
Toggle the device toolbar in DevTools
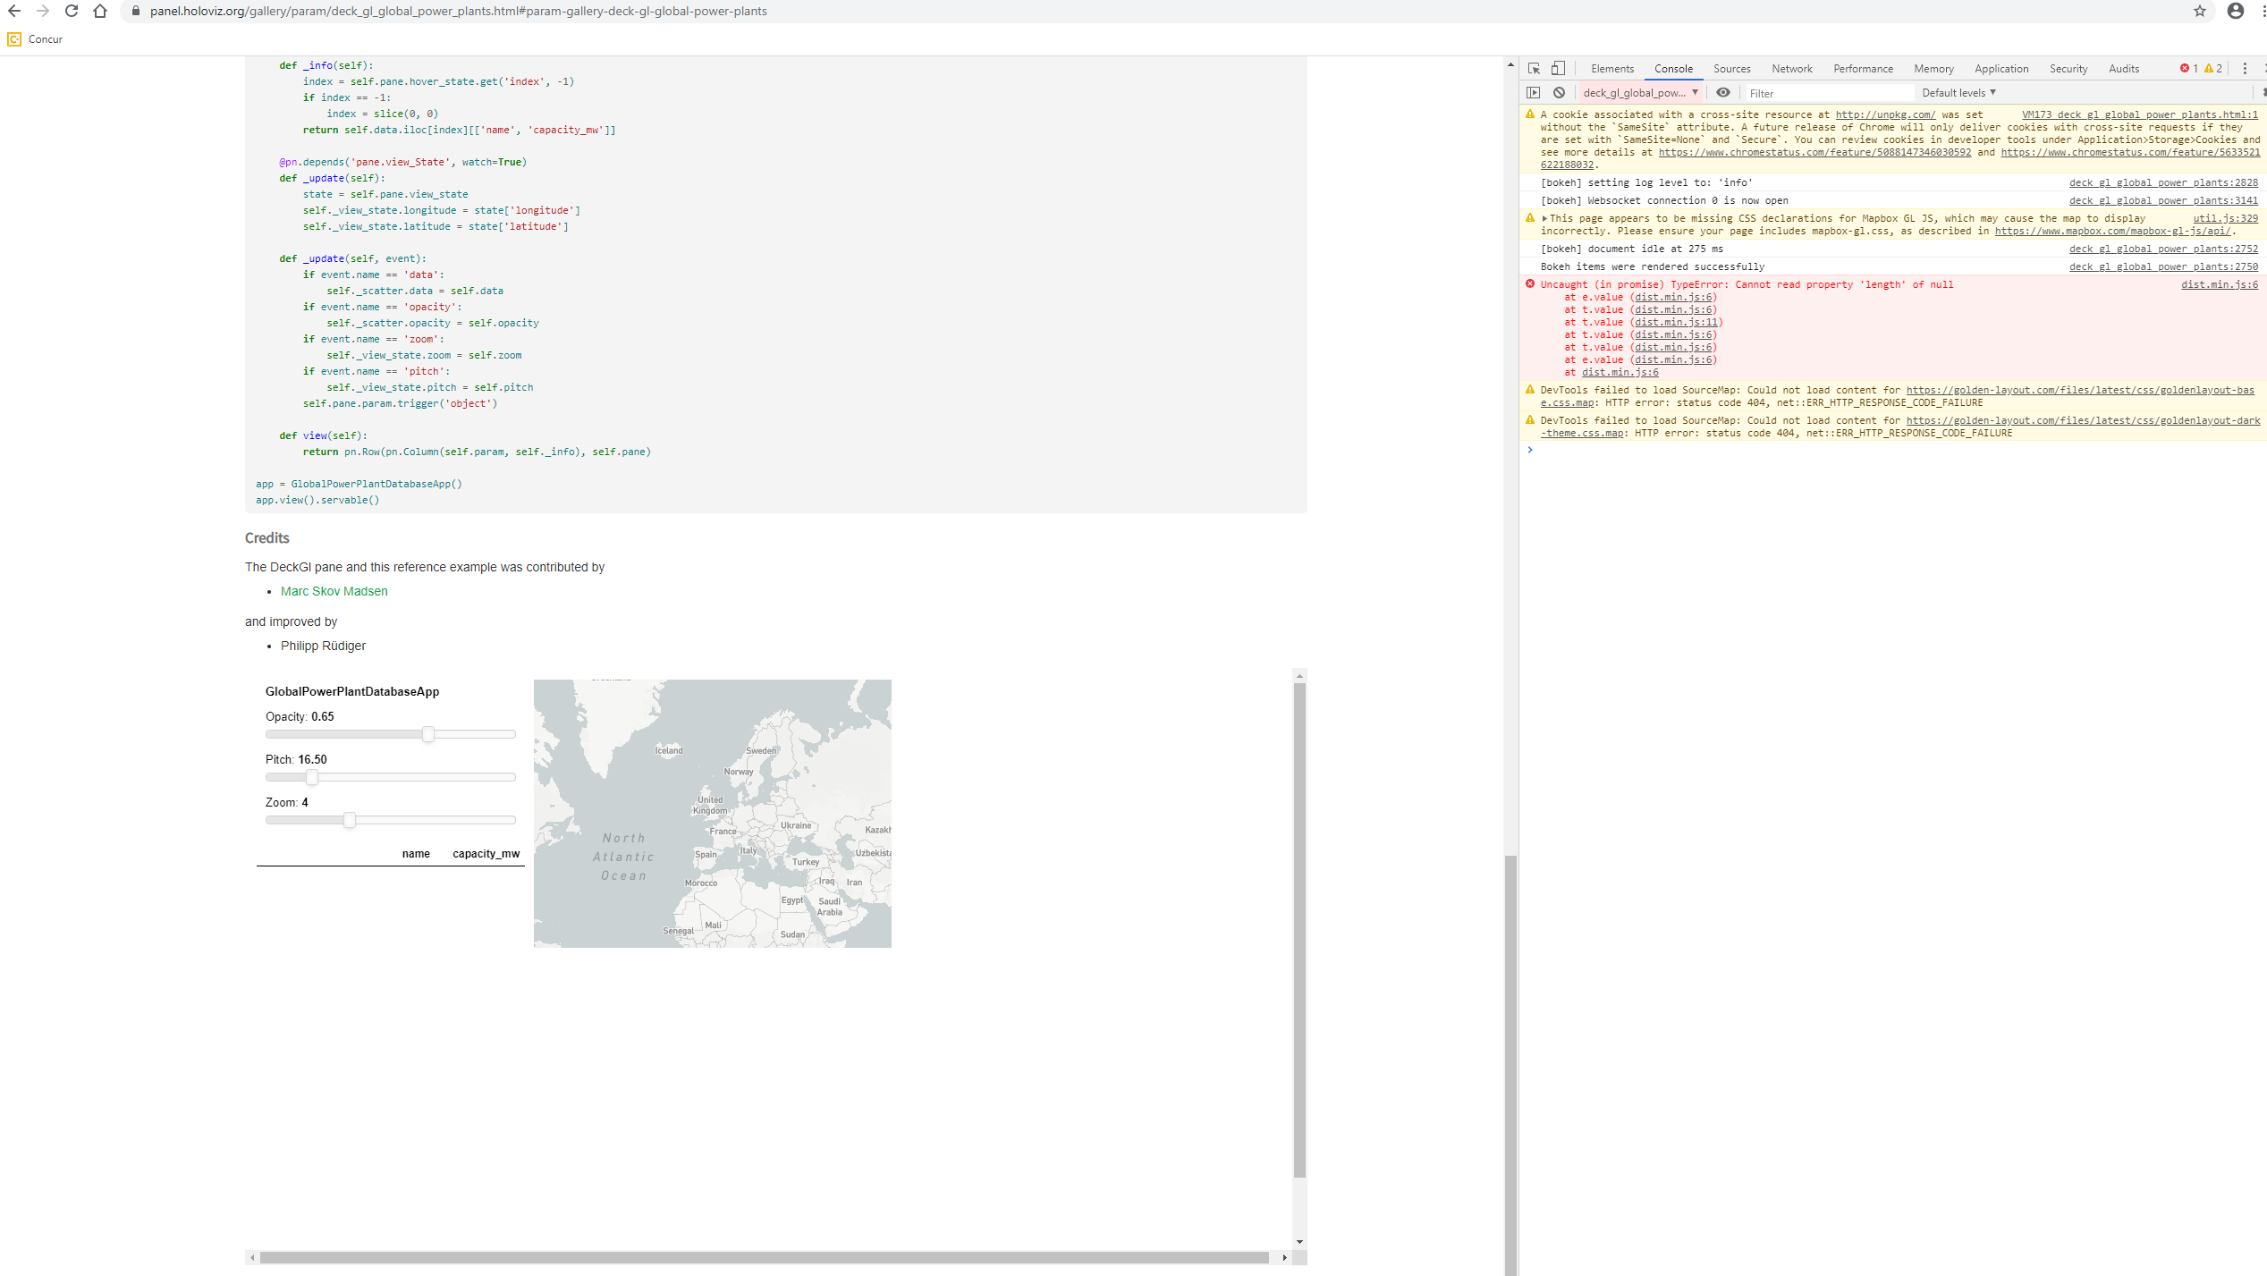click(1559, 68)
